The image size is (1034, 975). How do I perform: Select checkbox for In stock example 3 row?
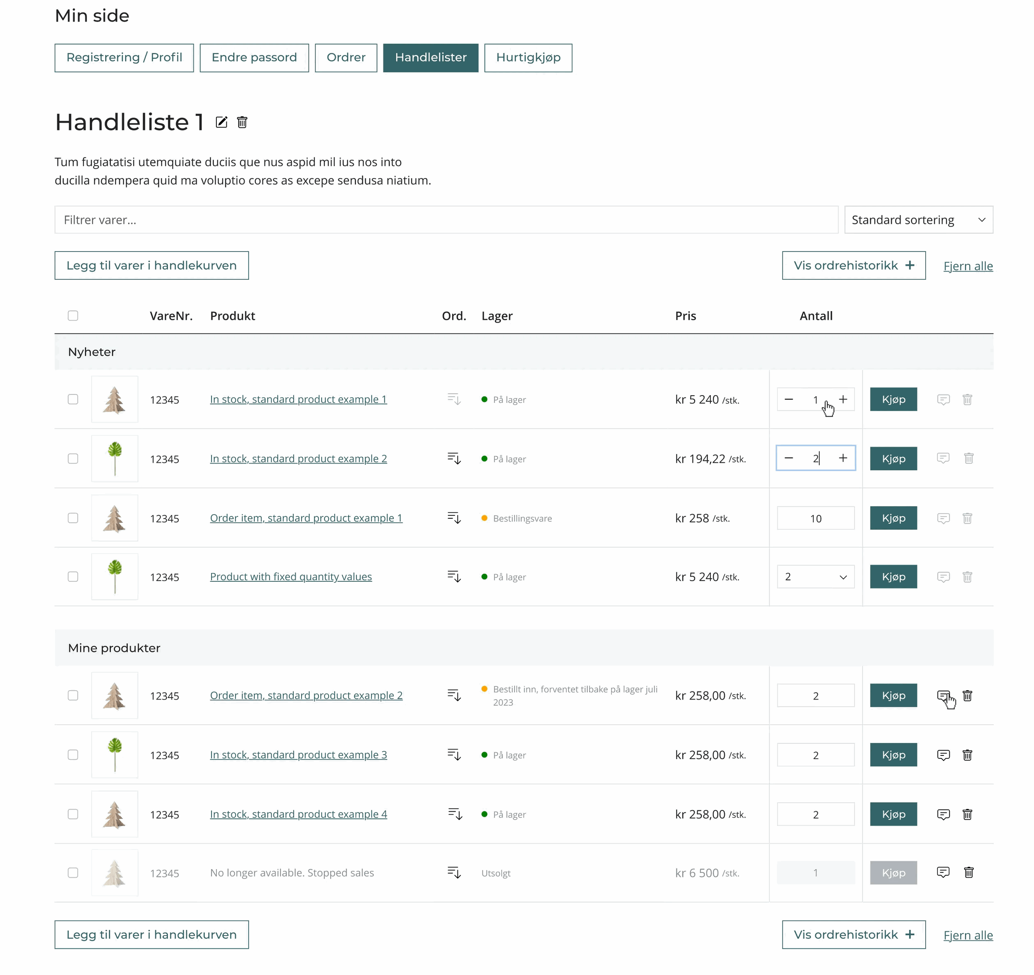click(x=73, y=755)
